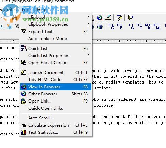
Task: Click the Quick List icon
Action: click(x=24, y=49)
